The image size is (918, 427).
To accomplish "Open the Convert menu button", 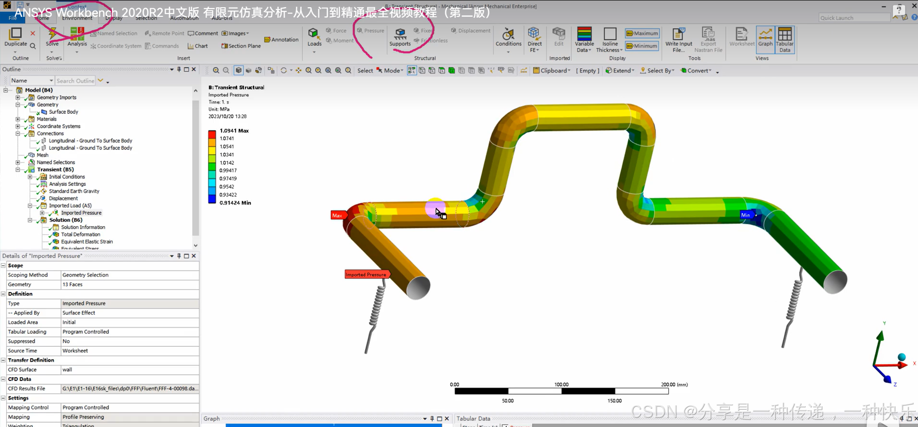I will point(696,71).
